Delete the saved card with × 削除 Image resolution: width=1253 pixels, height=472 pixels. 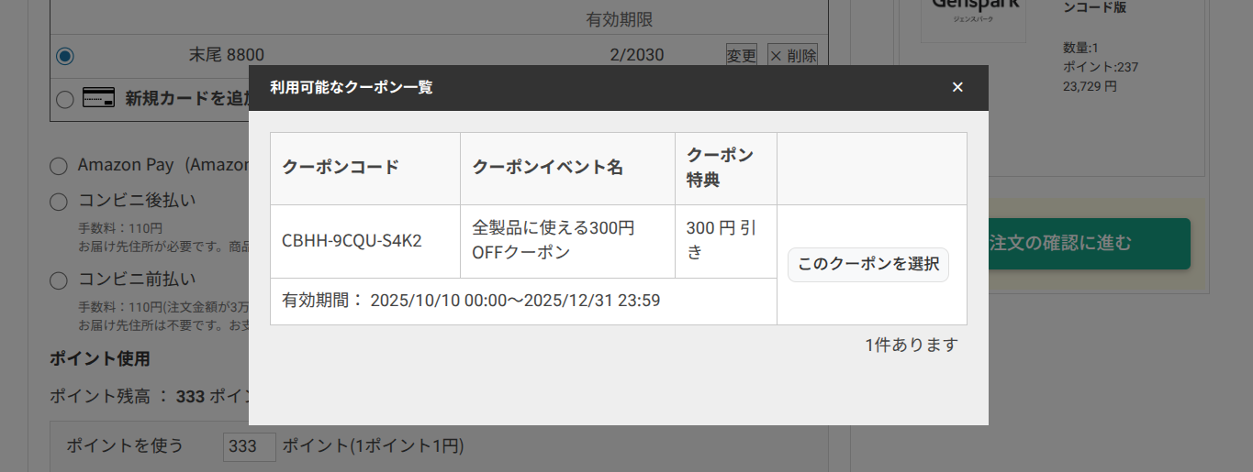coord(792,55)
